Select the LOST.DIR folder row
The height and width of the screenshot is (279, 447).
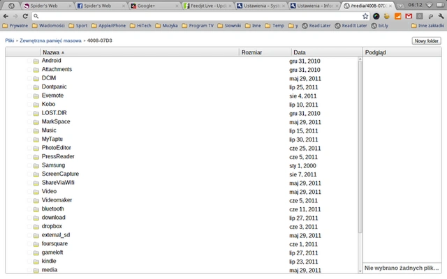(182, 113)
